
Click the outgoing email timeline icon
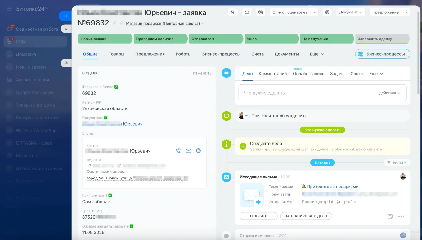pos(227,177)
